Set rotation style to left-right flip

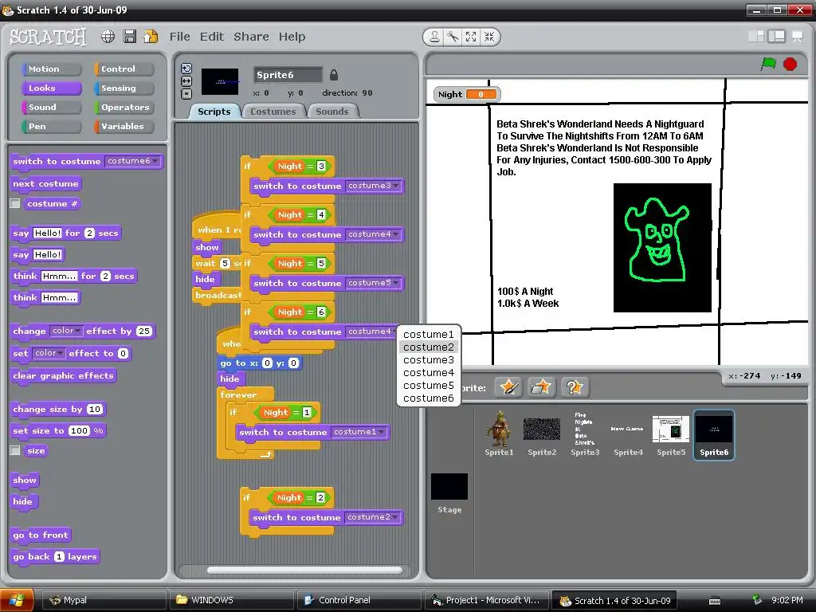186,81
